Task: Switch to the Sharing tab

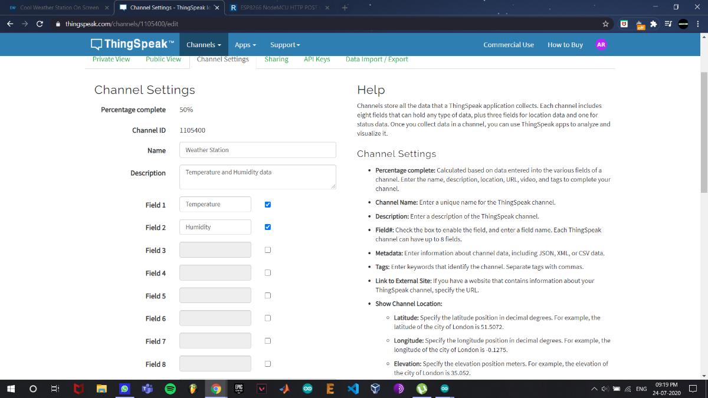Action: [276, 59]
